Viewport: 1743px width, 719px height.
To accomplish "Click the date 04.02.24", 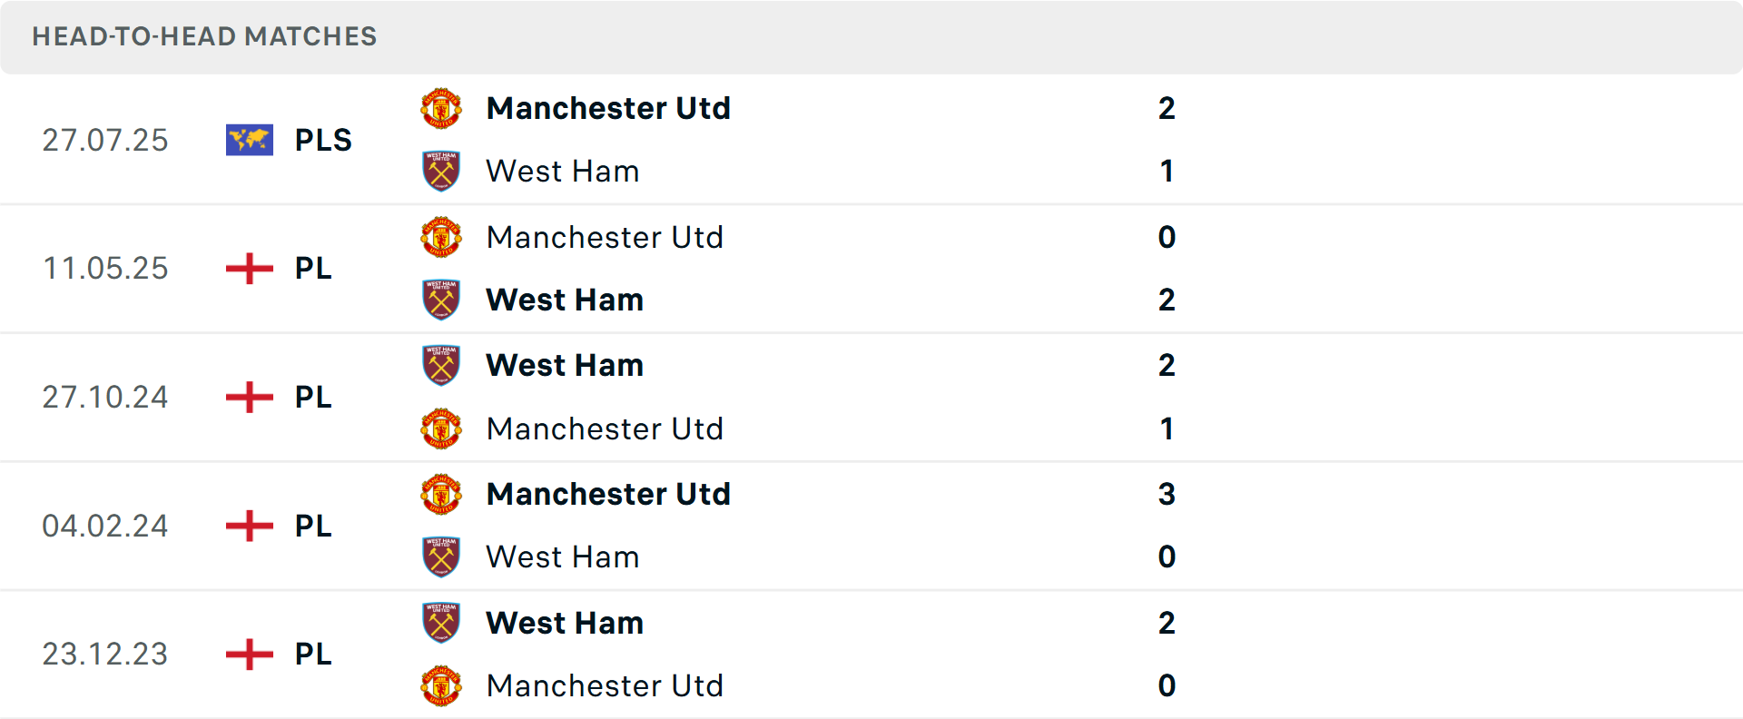I will (105, 526).
